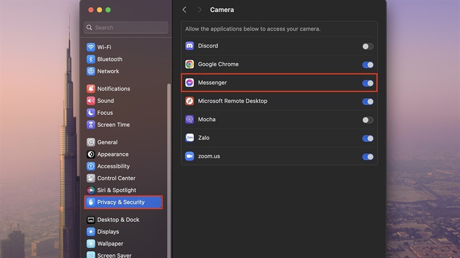Select the Displays label in sidebar
460x258 pixels.
[x=108, y=232]
